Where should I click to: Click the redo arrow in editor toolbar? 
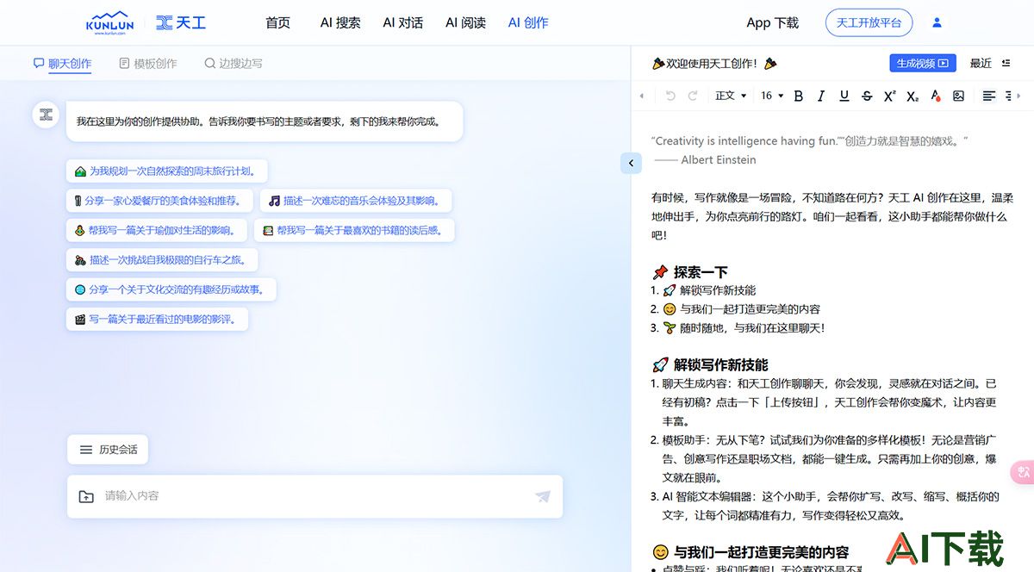[x=693, y=96]
